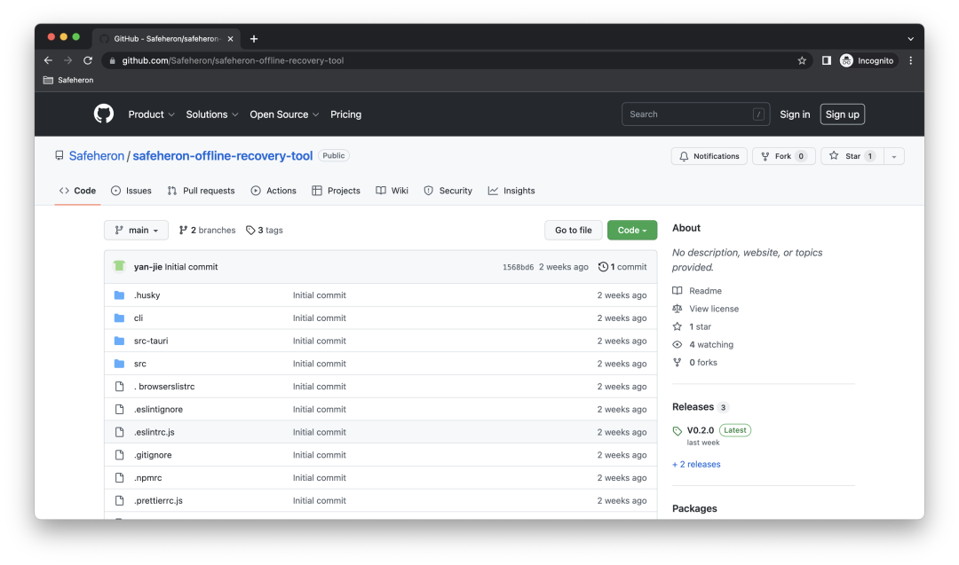Click the GitHub Octocat logo

point(104,114)
